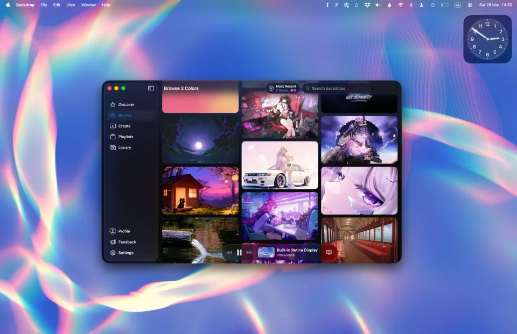Click the Dropbox menu bar icon
Image resolution: width=517 pixels, height=334 pixels.
coord(367,5)
